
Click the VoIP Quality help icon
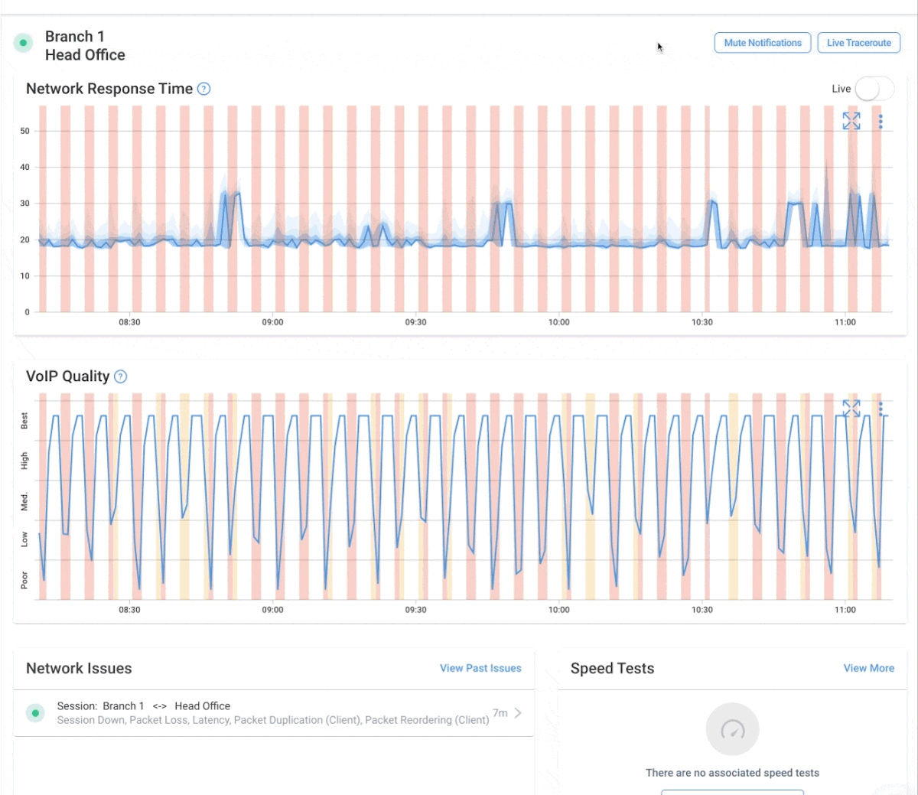pos(120,376)
